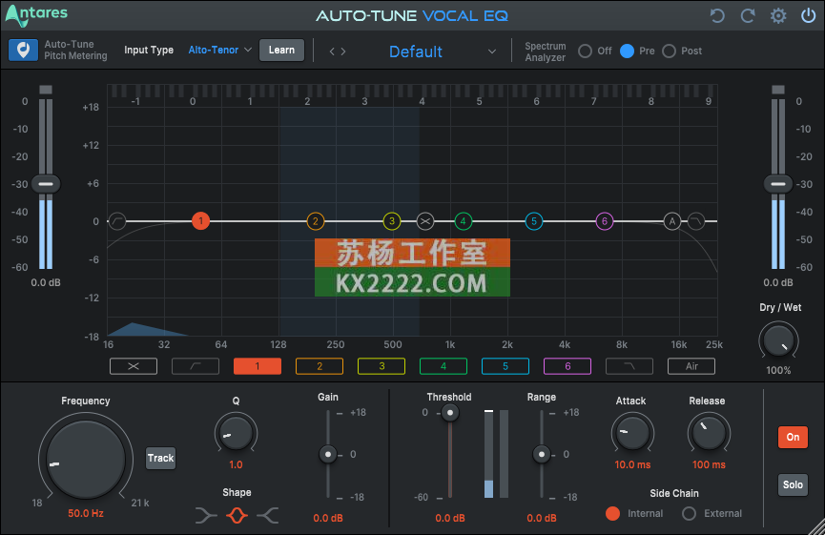
Task: Click the redo arrow icon
Action: pyautogui.click(x=748, y=16)
